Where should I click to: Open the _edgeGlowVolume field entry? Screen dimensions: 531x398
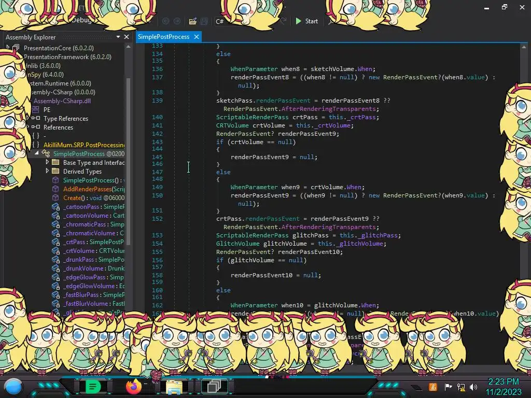(x=93, y=286)
